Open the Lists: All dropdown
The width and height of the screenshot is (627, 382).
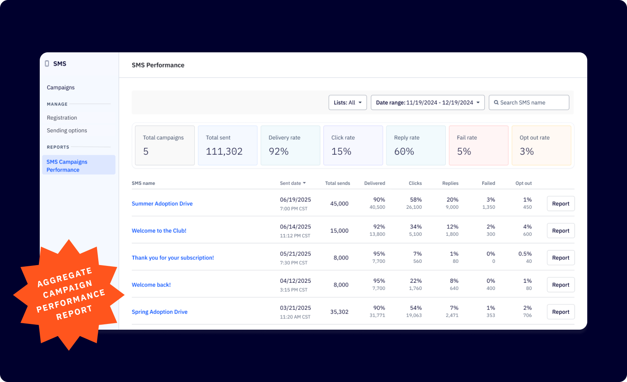tap(347, 102)
